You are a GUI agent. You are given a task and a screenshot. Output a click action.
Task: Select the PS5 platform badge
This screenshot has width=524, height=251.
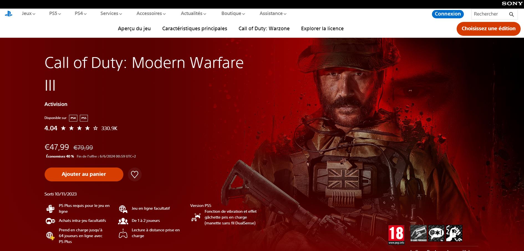pyautogui.click(x=84, y=118)
